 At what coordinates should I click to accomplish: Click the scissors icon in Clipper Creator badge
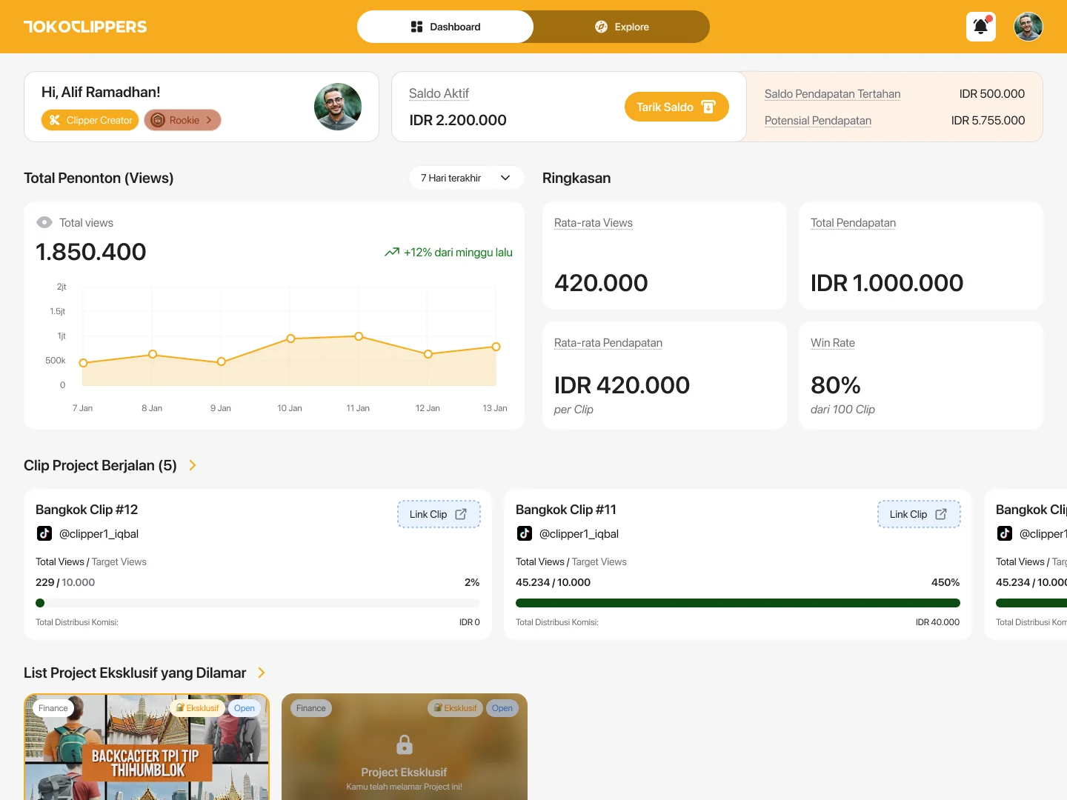click(x=55, y=120)
